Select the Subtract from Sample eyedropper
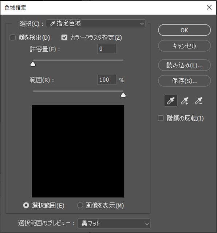This screenshot has height=233, width=217. 198,101
